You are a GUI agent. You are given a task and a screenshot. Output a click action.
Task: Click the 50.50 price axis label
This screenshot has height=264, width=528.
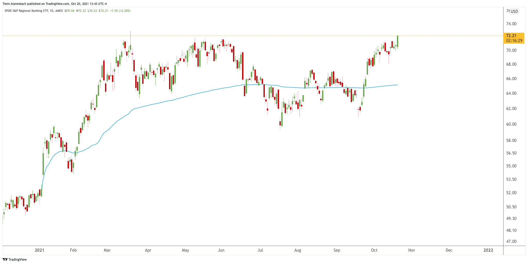click(511, 207)
